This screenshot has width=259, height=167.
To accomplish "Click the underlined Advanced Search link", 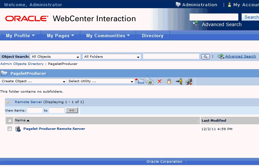I will (x=241, y=56).
